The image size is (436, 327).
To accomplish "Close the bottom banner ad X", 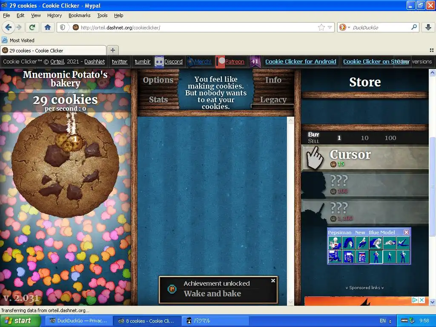I will point(422,300).
